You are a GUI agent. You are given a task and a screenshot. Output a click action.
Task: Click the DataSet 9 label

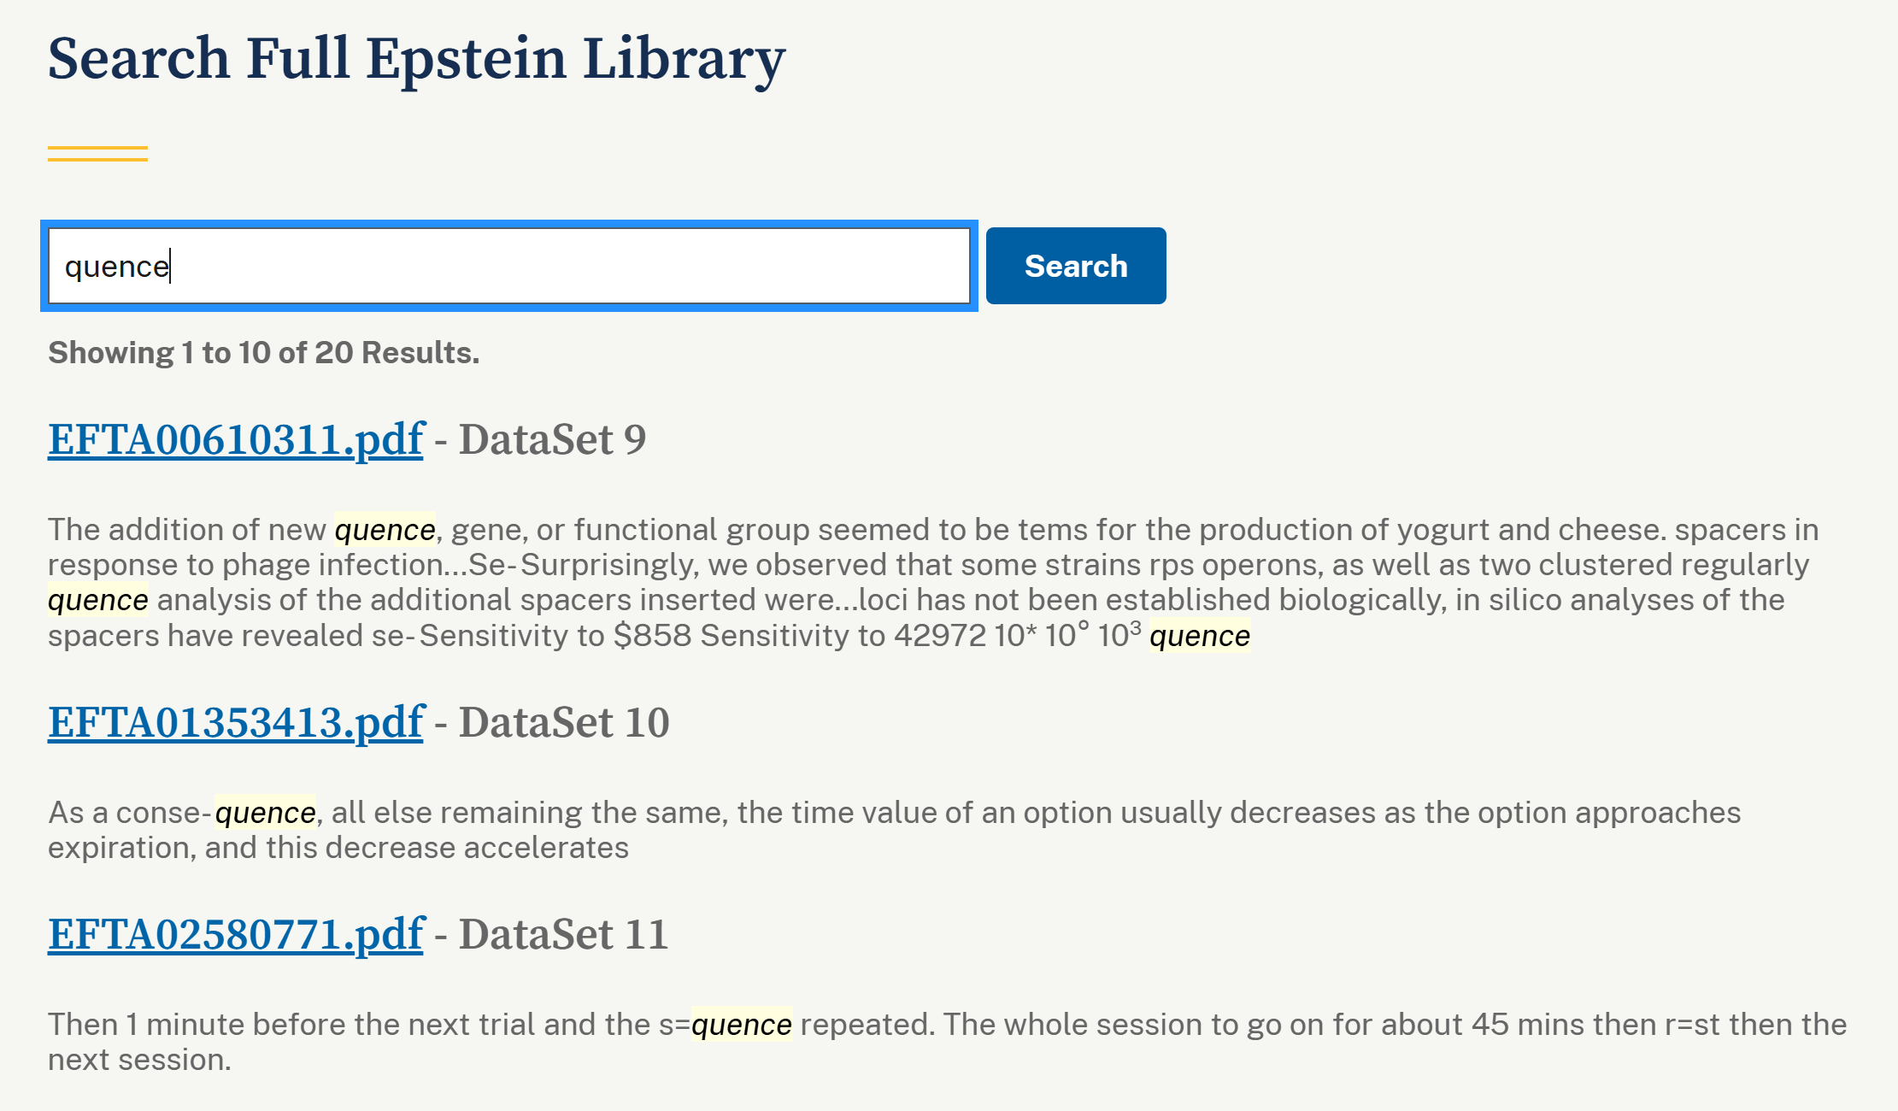tap(552, 439)
